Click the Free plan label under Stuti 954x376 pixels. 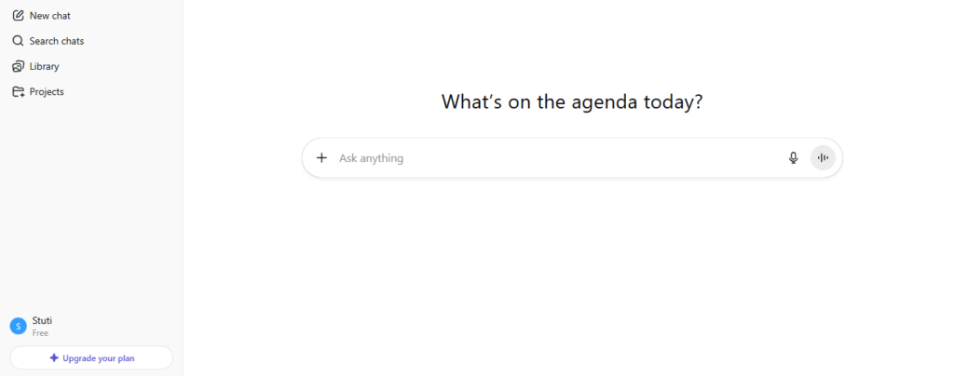[x=40, y=333]
